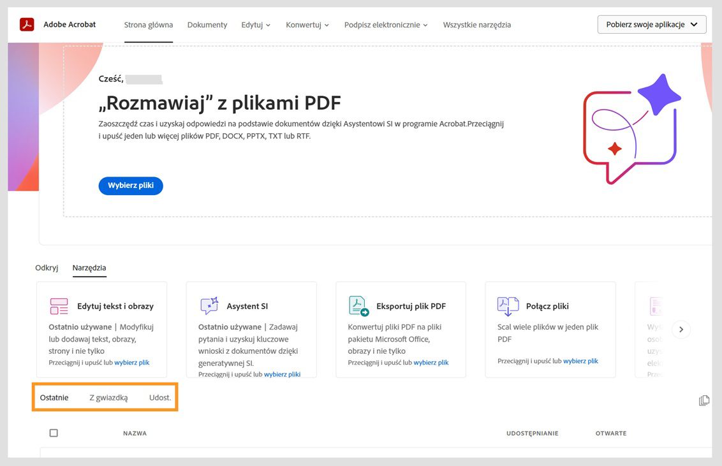
Task: Select the Edytuj tekst i obrazy tool icon
Action: click(x=59, y=306)
